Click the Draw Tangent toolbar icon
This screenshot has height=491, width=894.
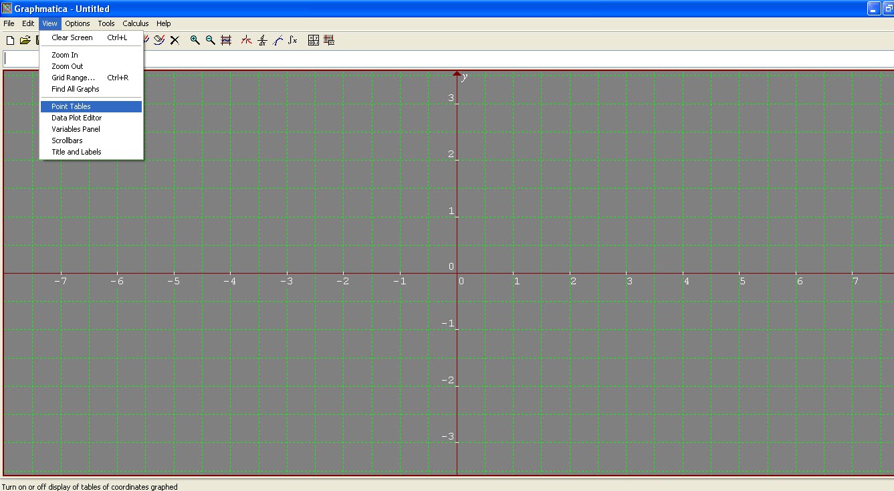277,40
